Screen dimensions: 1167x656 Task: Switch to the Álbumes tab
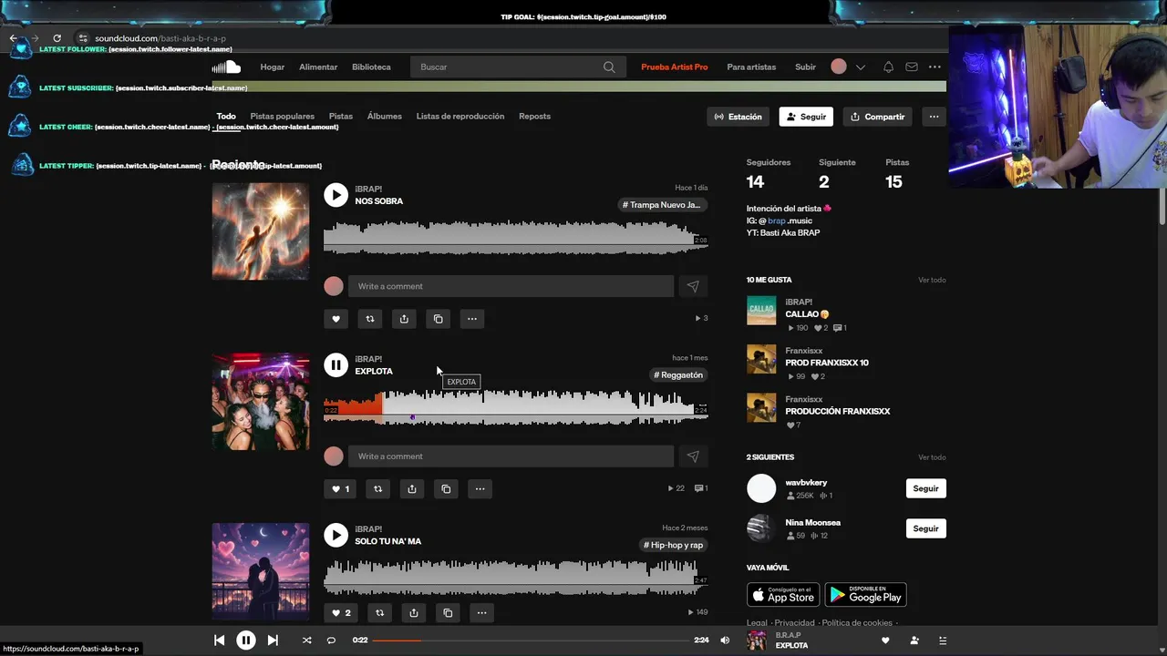[x=385, y=117]
